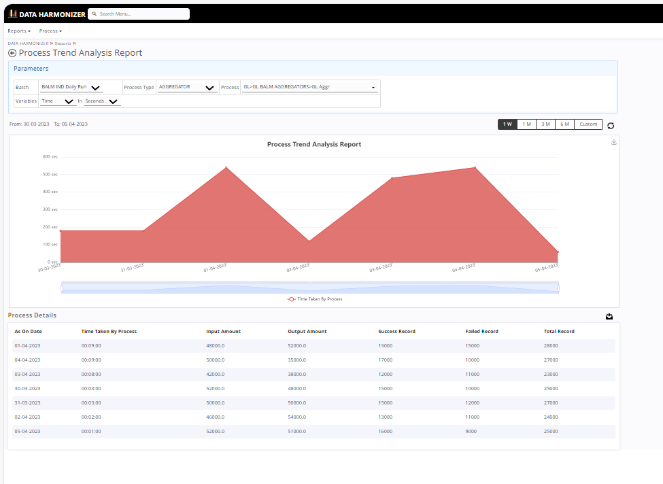Download the chart using the download icon
This screenshot has width=663, height=484.
613,142
